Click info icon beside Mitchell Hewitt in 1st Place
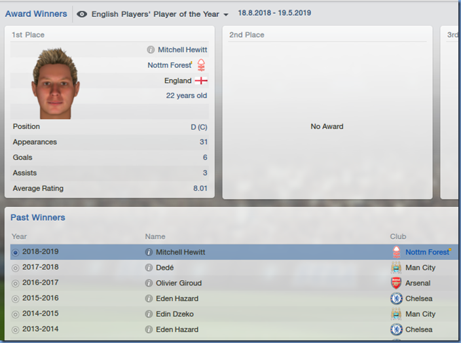461x343 pixels. [x=151, y=50]
